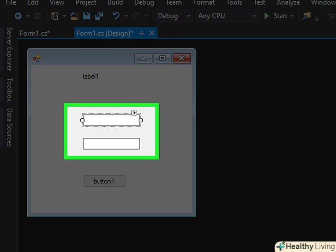Open the File menu
The width and height of the screenshot is (336, 252).
[x=11, y=2]
